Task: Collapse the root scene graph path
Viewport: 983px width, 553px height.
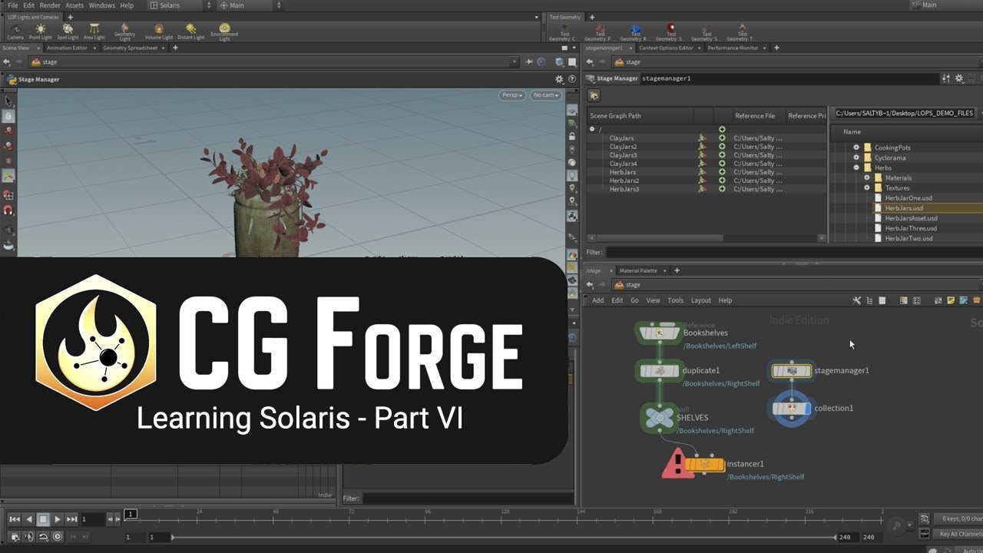Action: [592, 129]
